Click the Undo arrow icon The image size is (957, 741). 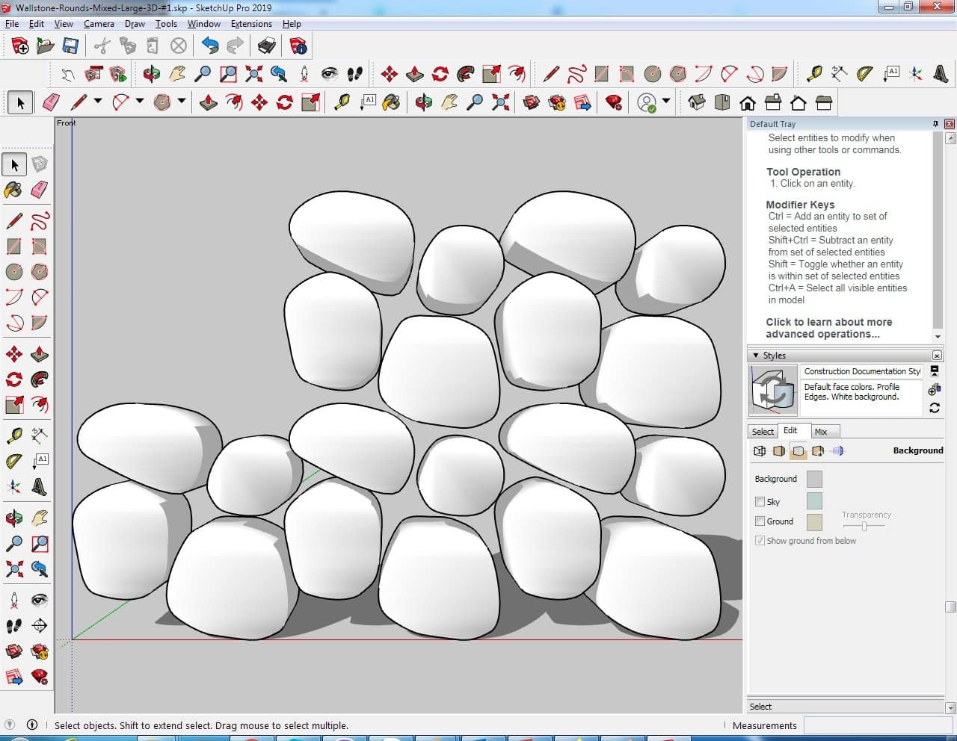[210, 46]
